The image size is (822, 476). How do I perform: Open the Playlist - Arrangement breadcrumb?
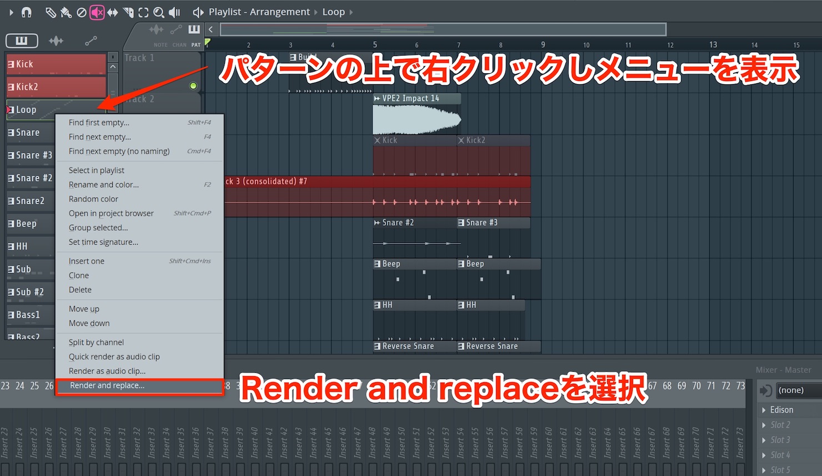point(259,12)
